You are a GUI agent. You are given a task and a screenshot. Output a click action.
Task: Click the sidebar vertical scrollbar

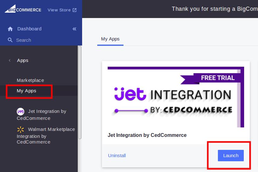coord(80,93)
